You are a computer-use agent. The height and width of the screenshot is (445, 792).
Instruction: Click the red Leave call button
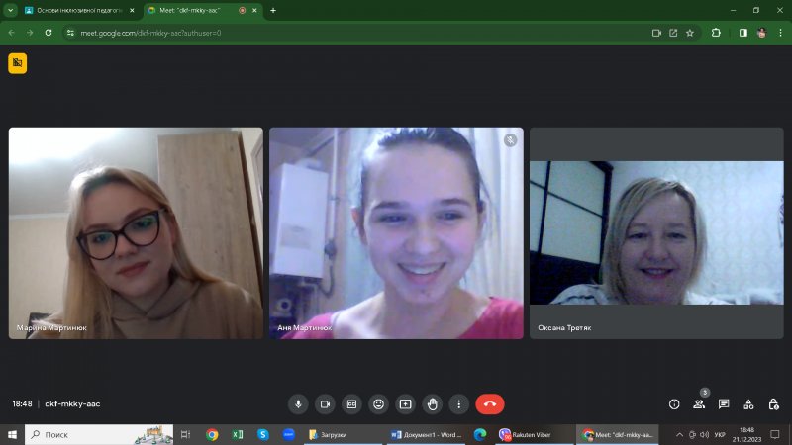490,403
